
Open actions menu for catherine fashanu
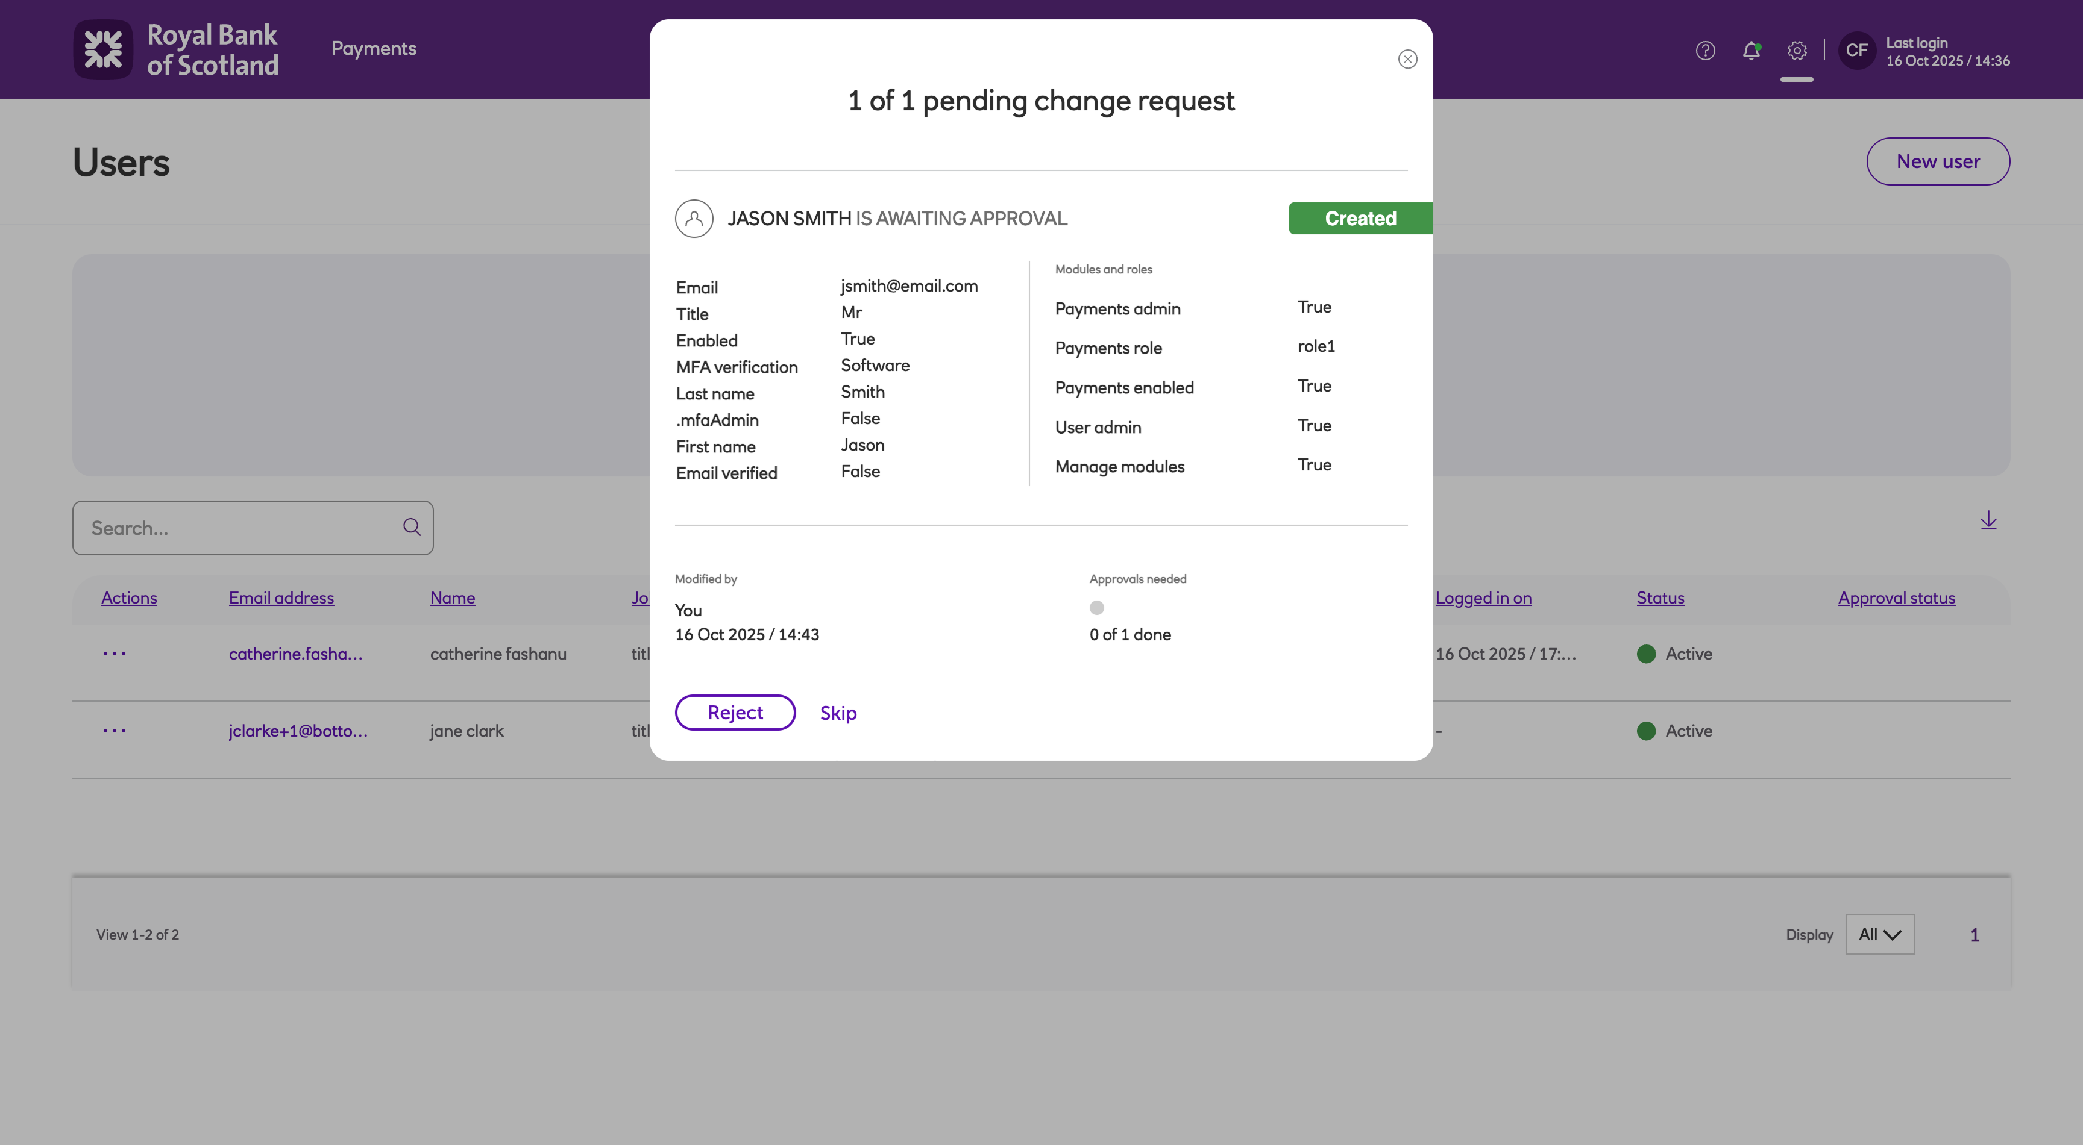[114, 654]
